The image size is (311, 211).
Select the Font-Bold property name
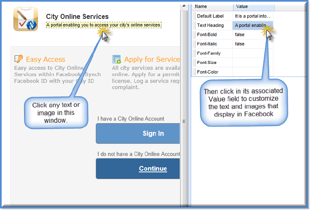coord(207,34)
